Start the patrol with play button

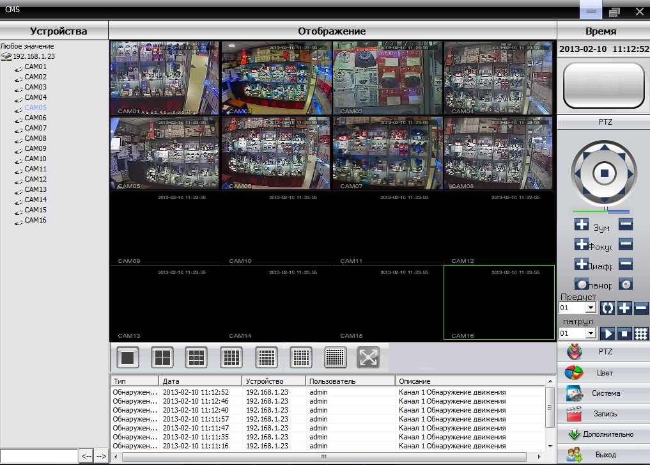tap(608, 333)
